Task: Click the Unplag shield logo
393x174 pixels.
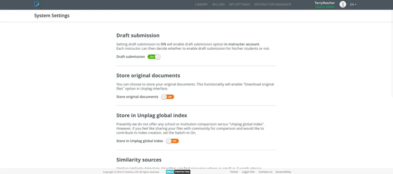Action: coord(37,4)
